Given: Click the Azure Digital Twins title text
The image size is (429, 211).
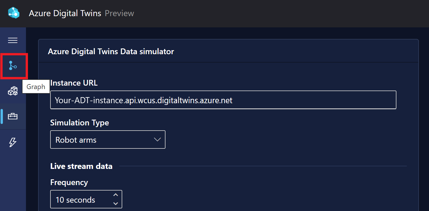Looking at the screenshot, I should click(65, 13).
